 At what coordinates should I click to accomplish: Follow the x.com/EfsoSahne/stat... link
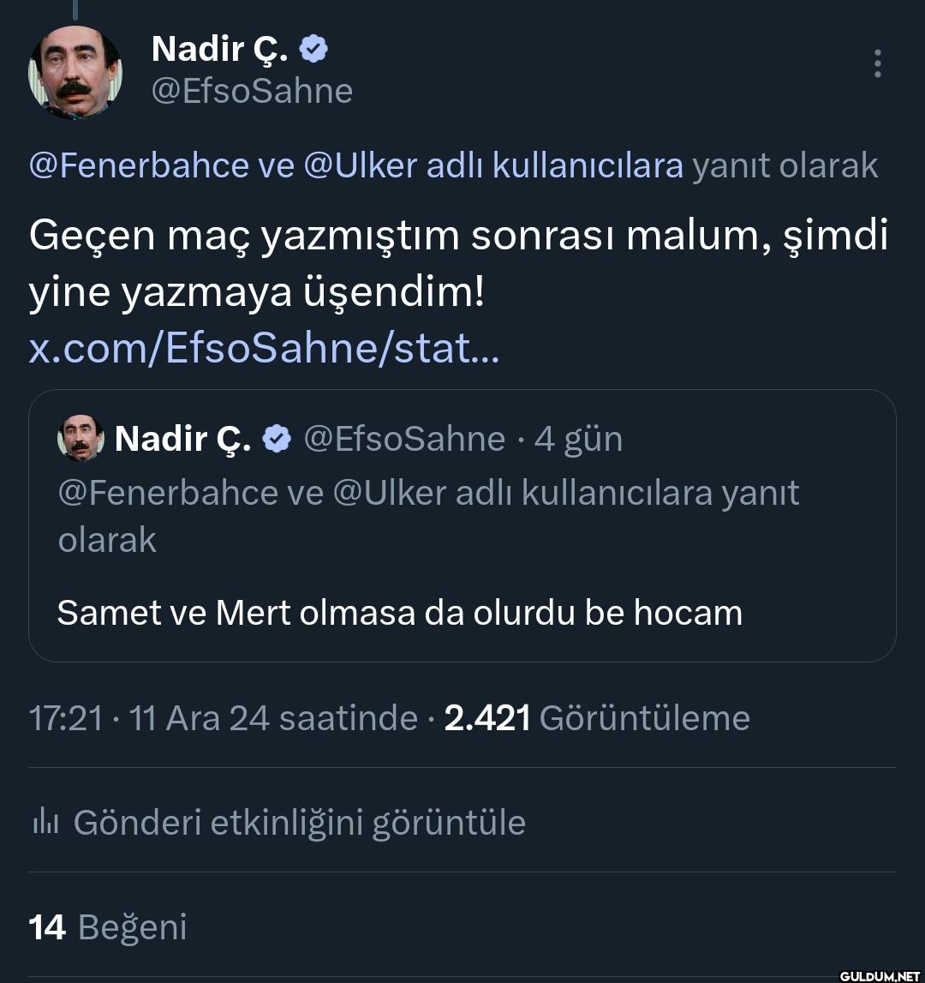264,349
